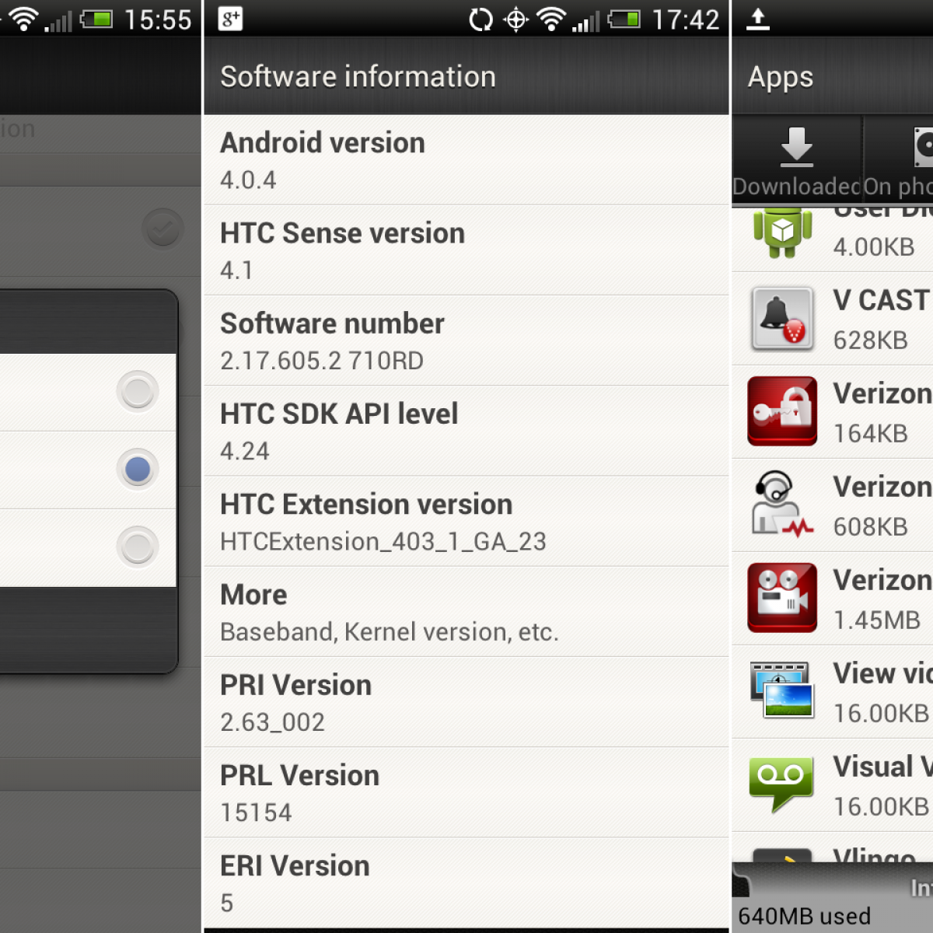The height and width of the screenshot is (933, 933).
Task: Tap the Software number entry
Action: pos(466,341)
